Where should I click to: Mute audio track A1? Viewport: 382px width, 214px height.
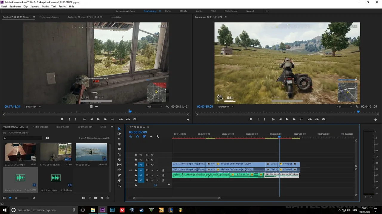pos(152,171)
